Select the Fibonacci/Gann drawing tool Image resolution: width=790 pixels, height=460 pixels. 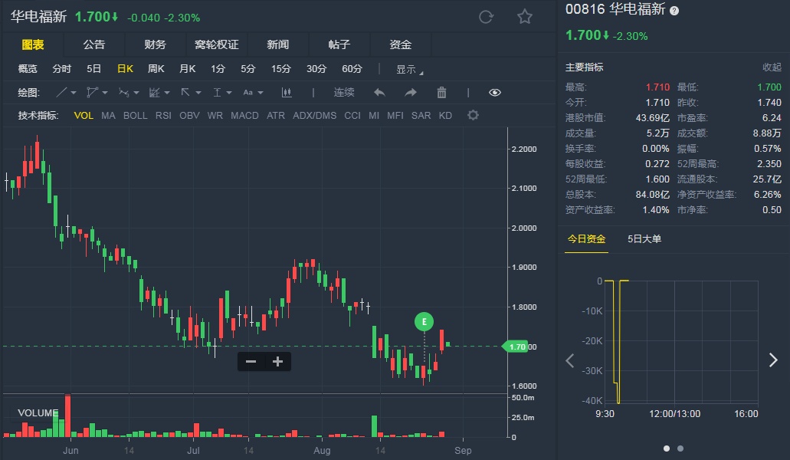click(155, 92)
